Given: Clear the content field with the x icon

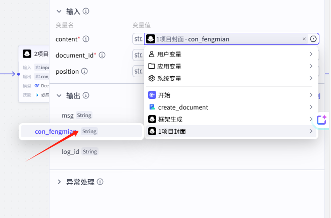Looking at the screenshot, I should click(304, 39).
